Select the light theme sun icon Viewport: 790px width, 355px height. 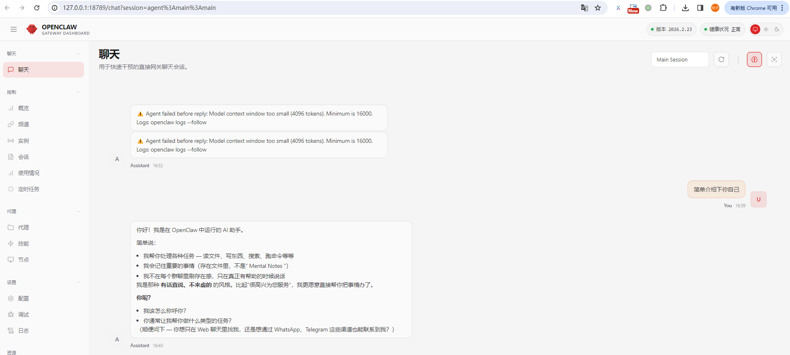(x=766, y=29)
